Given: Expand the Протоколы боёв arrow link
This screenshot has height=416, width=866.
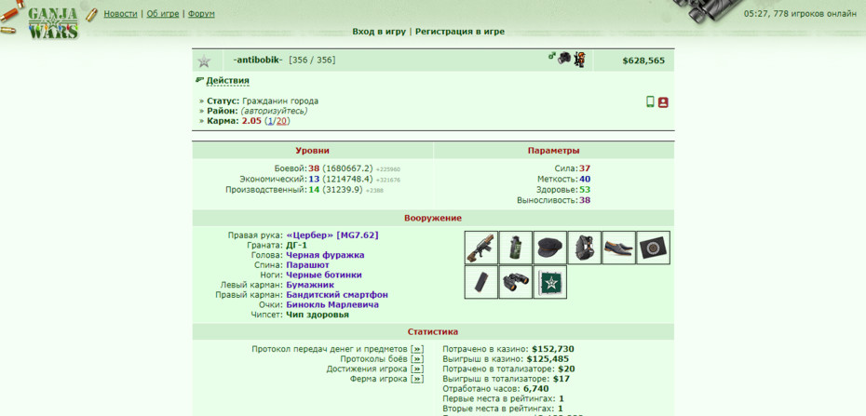Looking at the screenshot, I should (x=417, y=358).
